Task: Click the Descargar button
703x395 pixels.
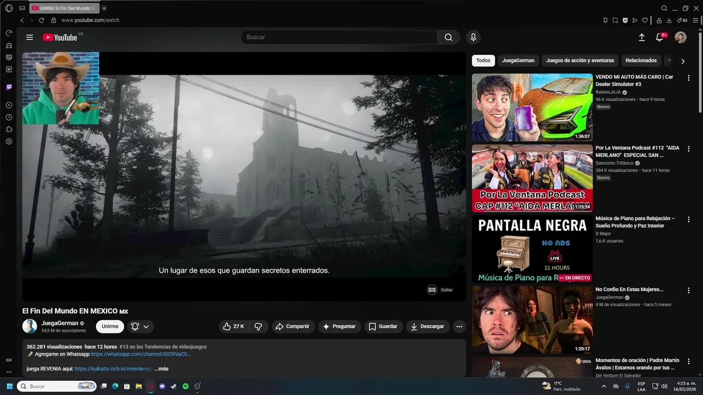Action: [427, 326]
